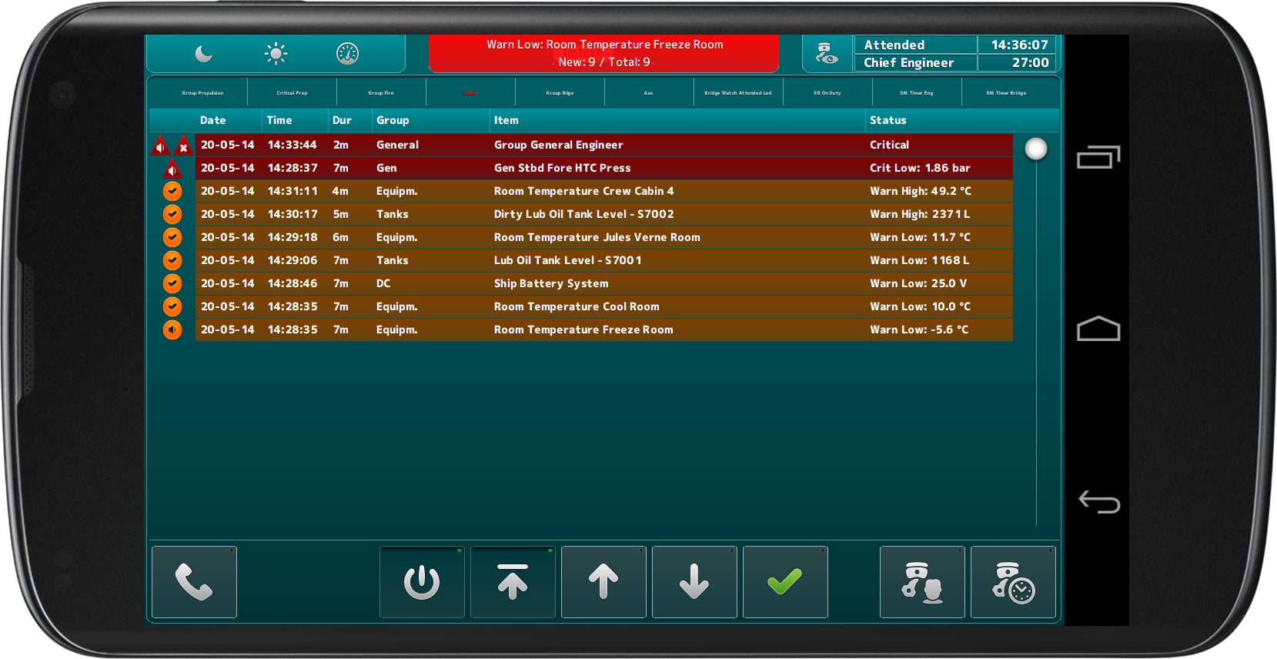Screen dimensions: 1277x659
Task: Open the gauge dial icon
Action: (x=347, y=53)
